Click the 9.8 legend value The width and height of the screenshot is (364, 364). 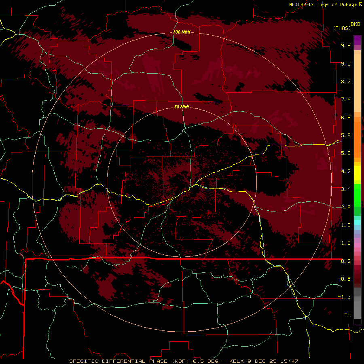tap(346, 45)
